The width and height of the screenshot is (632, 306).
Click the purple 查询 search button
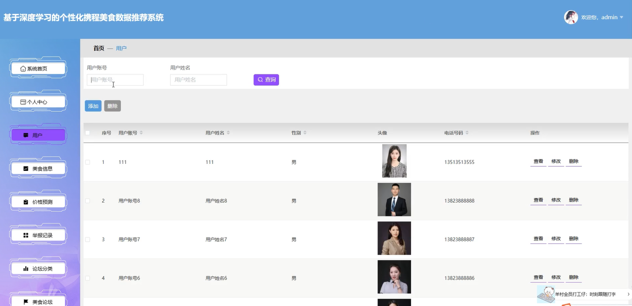tap(266, 80)
